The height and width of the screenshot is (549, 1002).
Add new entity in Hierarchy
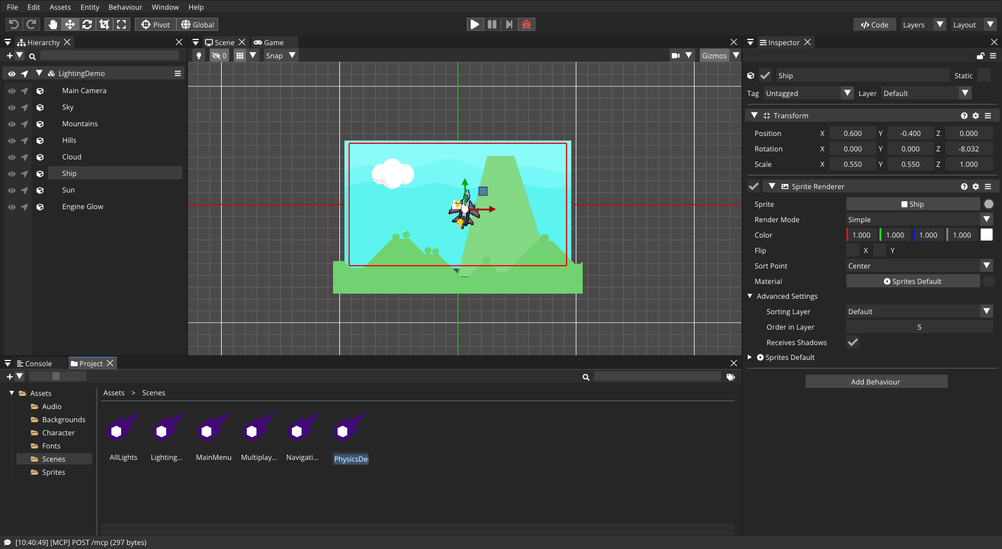[10, 55]
